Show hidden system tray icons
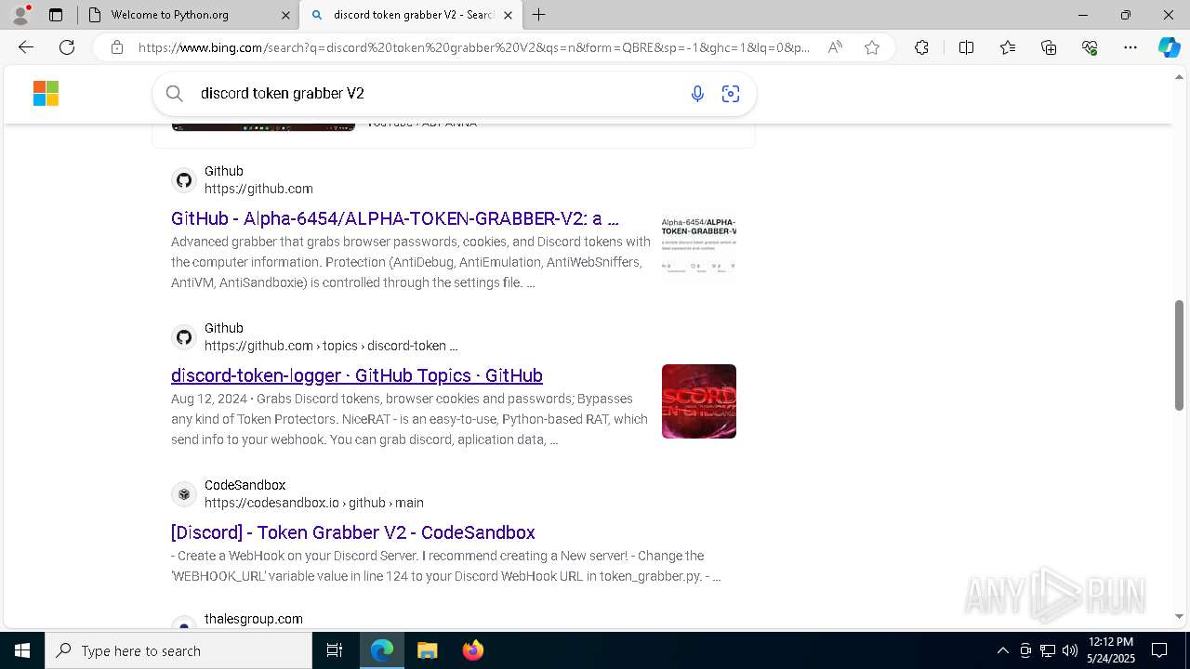1190x669 pixels. (x=1002, y=650)
